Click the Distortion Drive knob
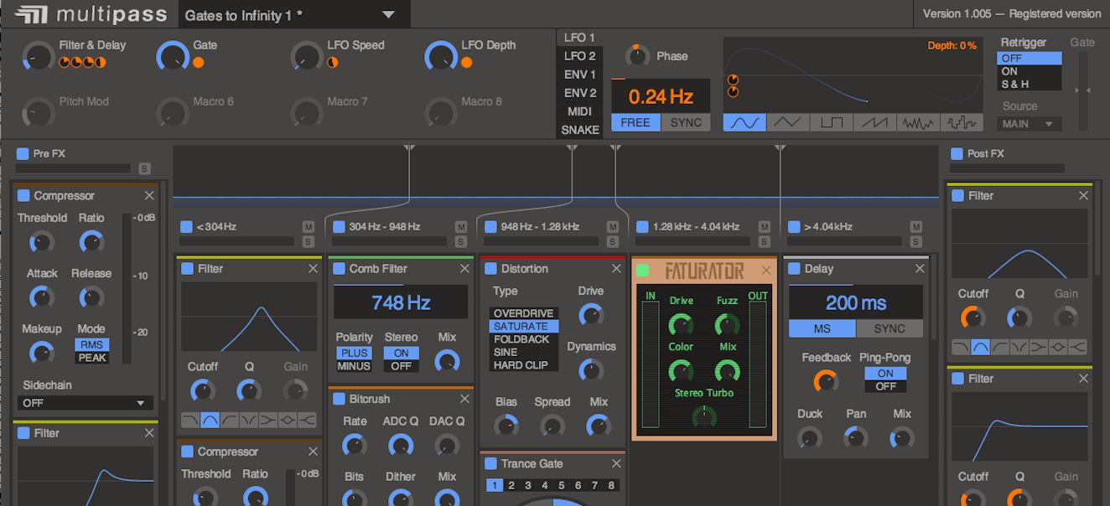1110x506 pixels. (591, 315)
